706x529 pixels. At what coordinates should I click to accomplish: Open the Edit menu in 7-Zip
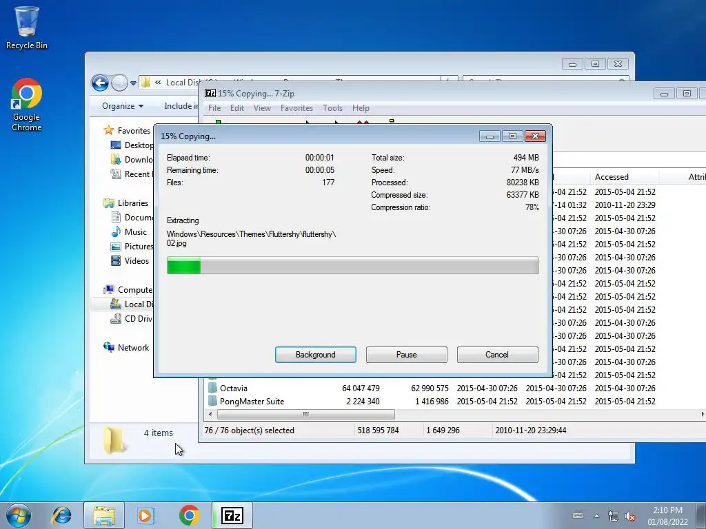coord(237,108)
